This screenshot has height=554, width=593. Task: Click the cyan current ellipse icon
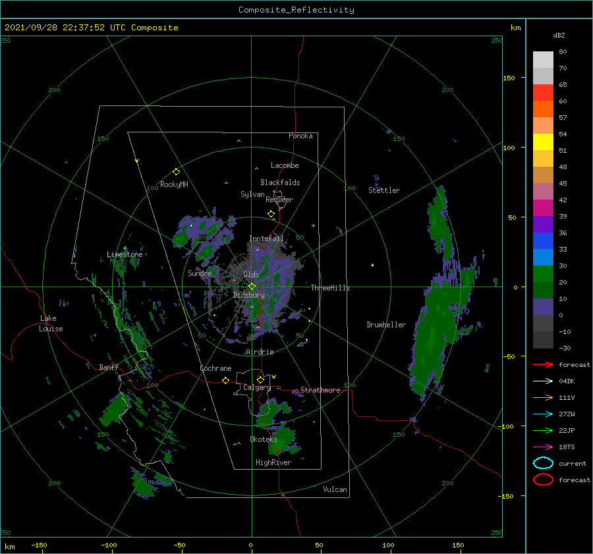(543, 463)
